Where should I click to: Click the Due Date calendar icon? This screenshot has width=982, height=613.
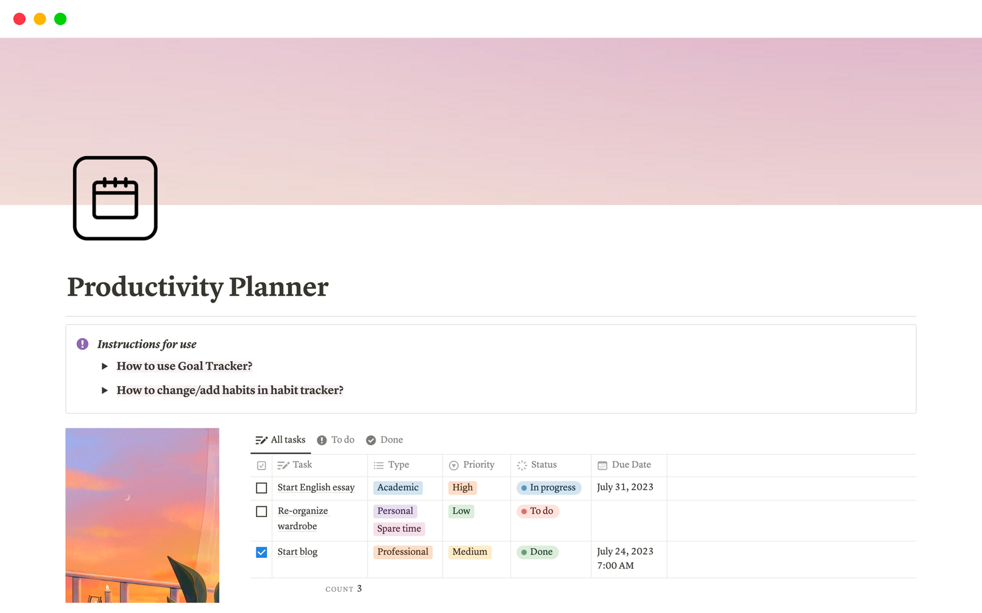(602, 465)
